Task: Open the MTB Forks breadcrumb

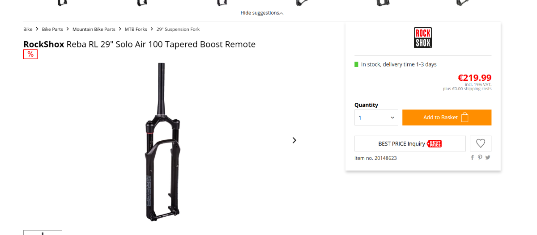Action: [x=136, y=29]
